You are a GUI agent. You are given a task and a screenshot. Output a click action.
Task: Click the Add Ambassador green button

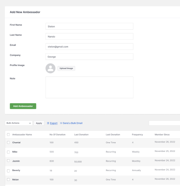click(x=23, y=106)
